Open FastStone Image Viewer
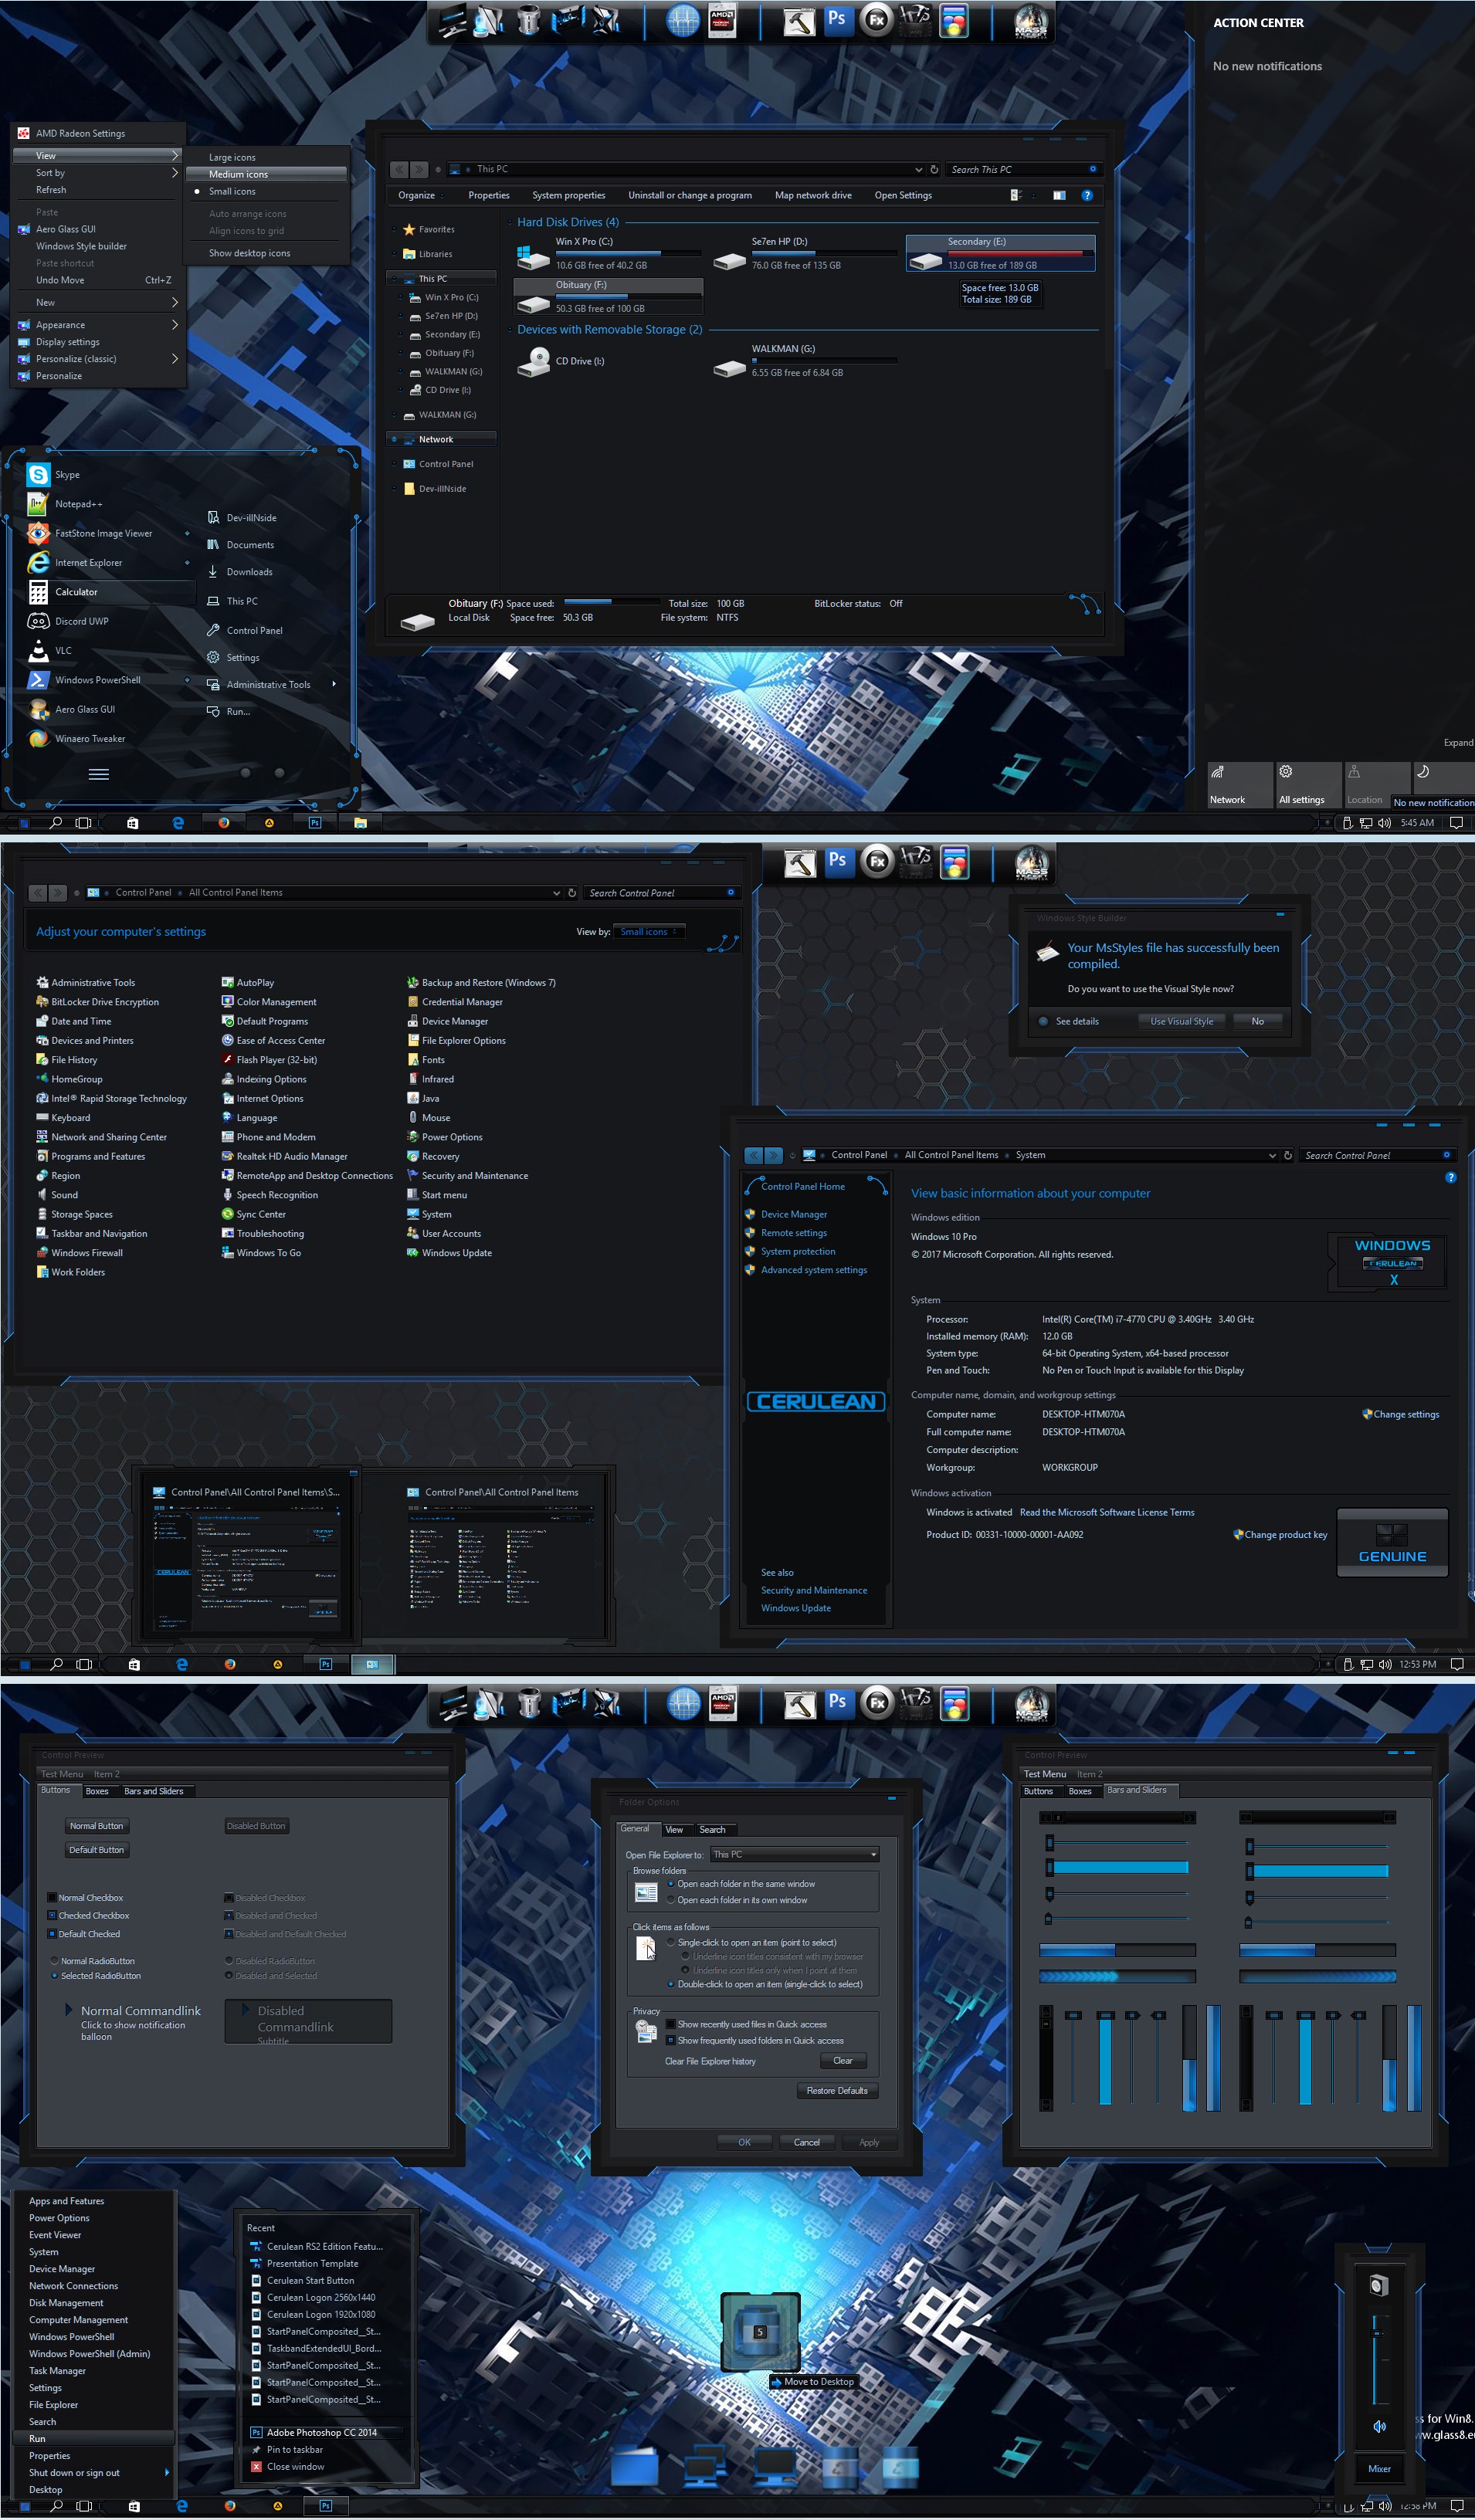Screen dimensions: 1475x2520 pyautogui.click(x=90, y=533)
